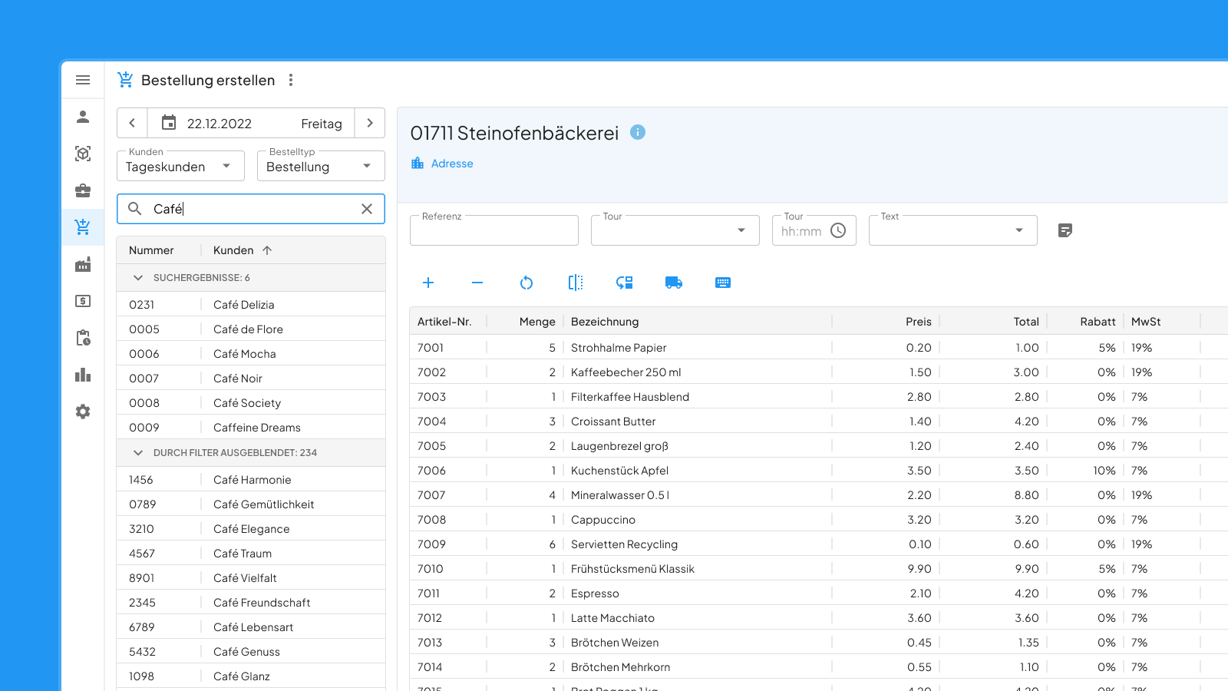Click the delivery truck icon
The image size is (1228, 691).
(x=674, y=283)
